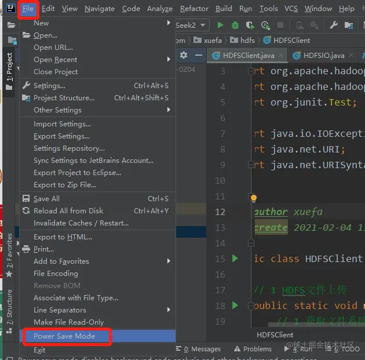
Task: Click the gear icon in Project panel
Action: 184,55
